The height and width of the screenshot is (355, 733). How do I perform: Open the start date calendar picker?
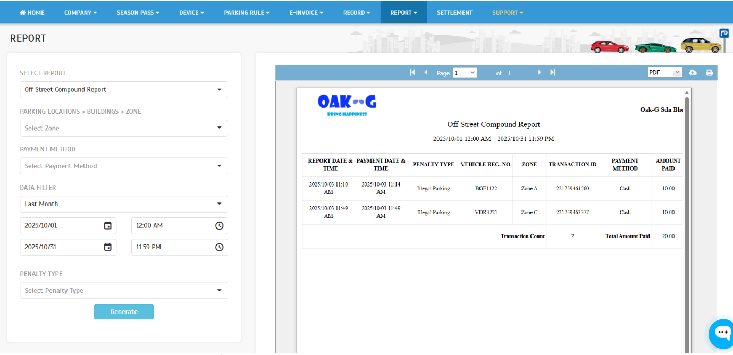click(x=108, y=226)
